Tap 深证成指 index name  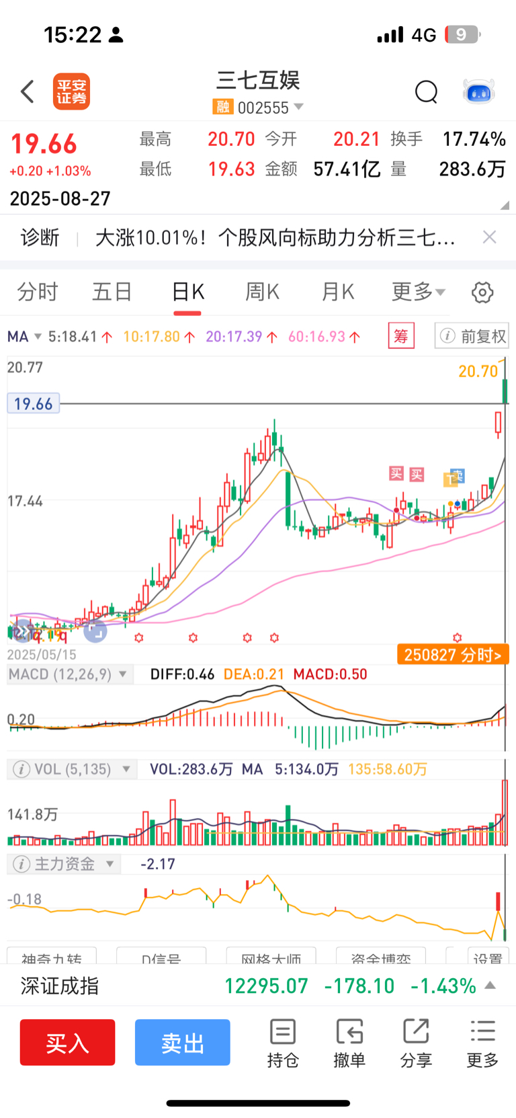click(x=60, y=986)
